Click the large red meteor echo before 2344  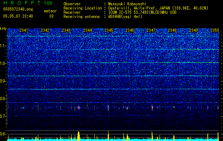click(78, 108)
